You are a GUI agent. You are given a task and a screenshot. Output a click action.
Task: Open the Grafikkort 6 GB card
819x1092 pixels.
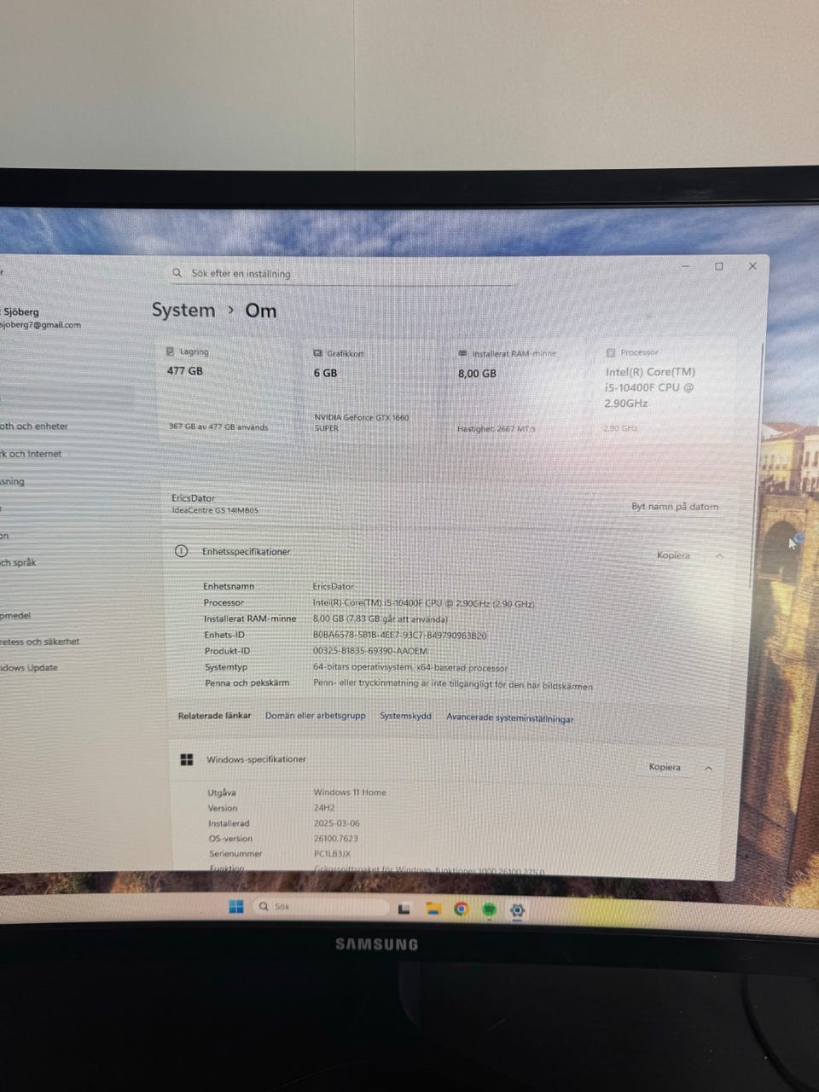coord(374,390)
